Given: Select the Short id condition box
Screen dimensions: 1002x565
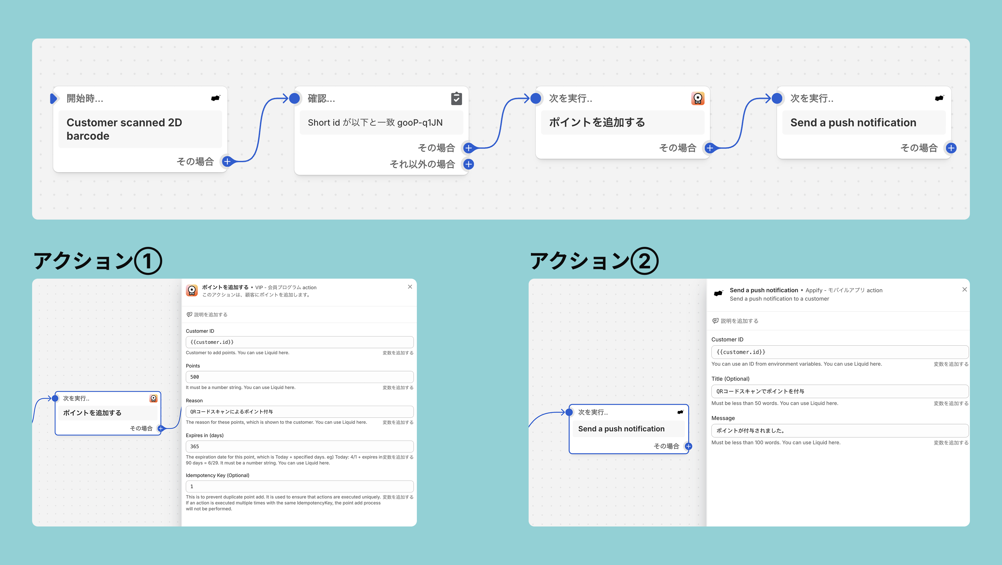Looking at the screenshot, I should (x=381, y=123).
